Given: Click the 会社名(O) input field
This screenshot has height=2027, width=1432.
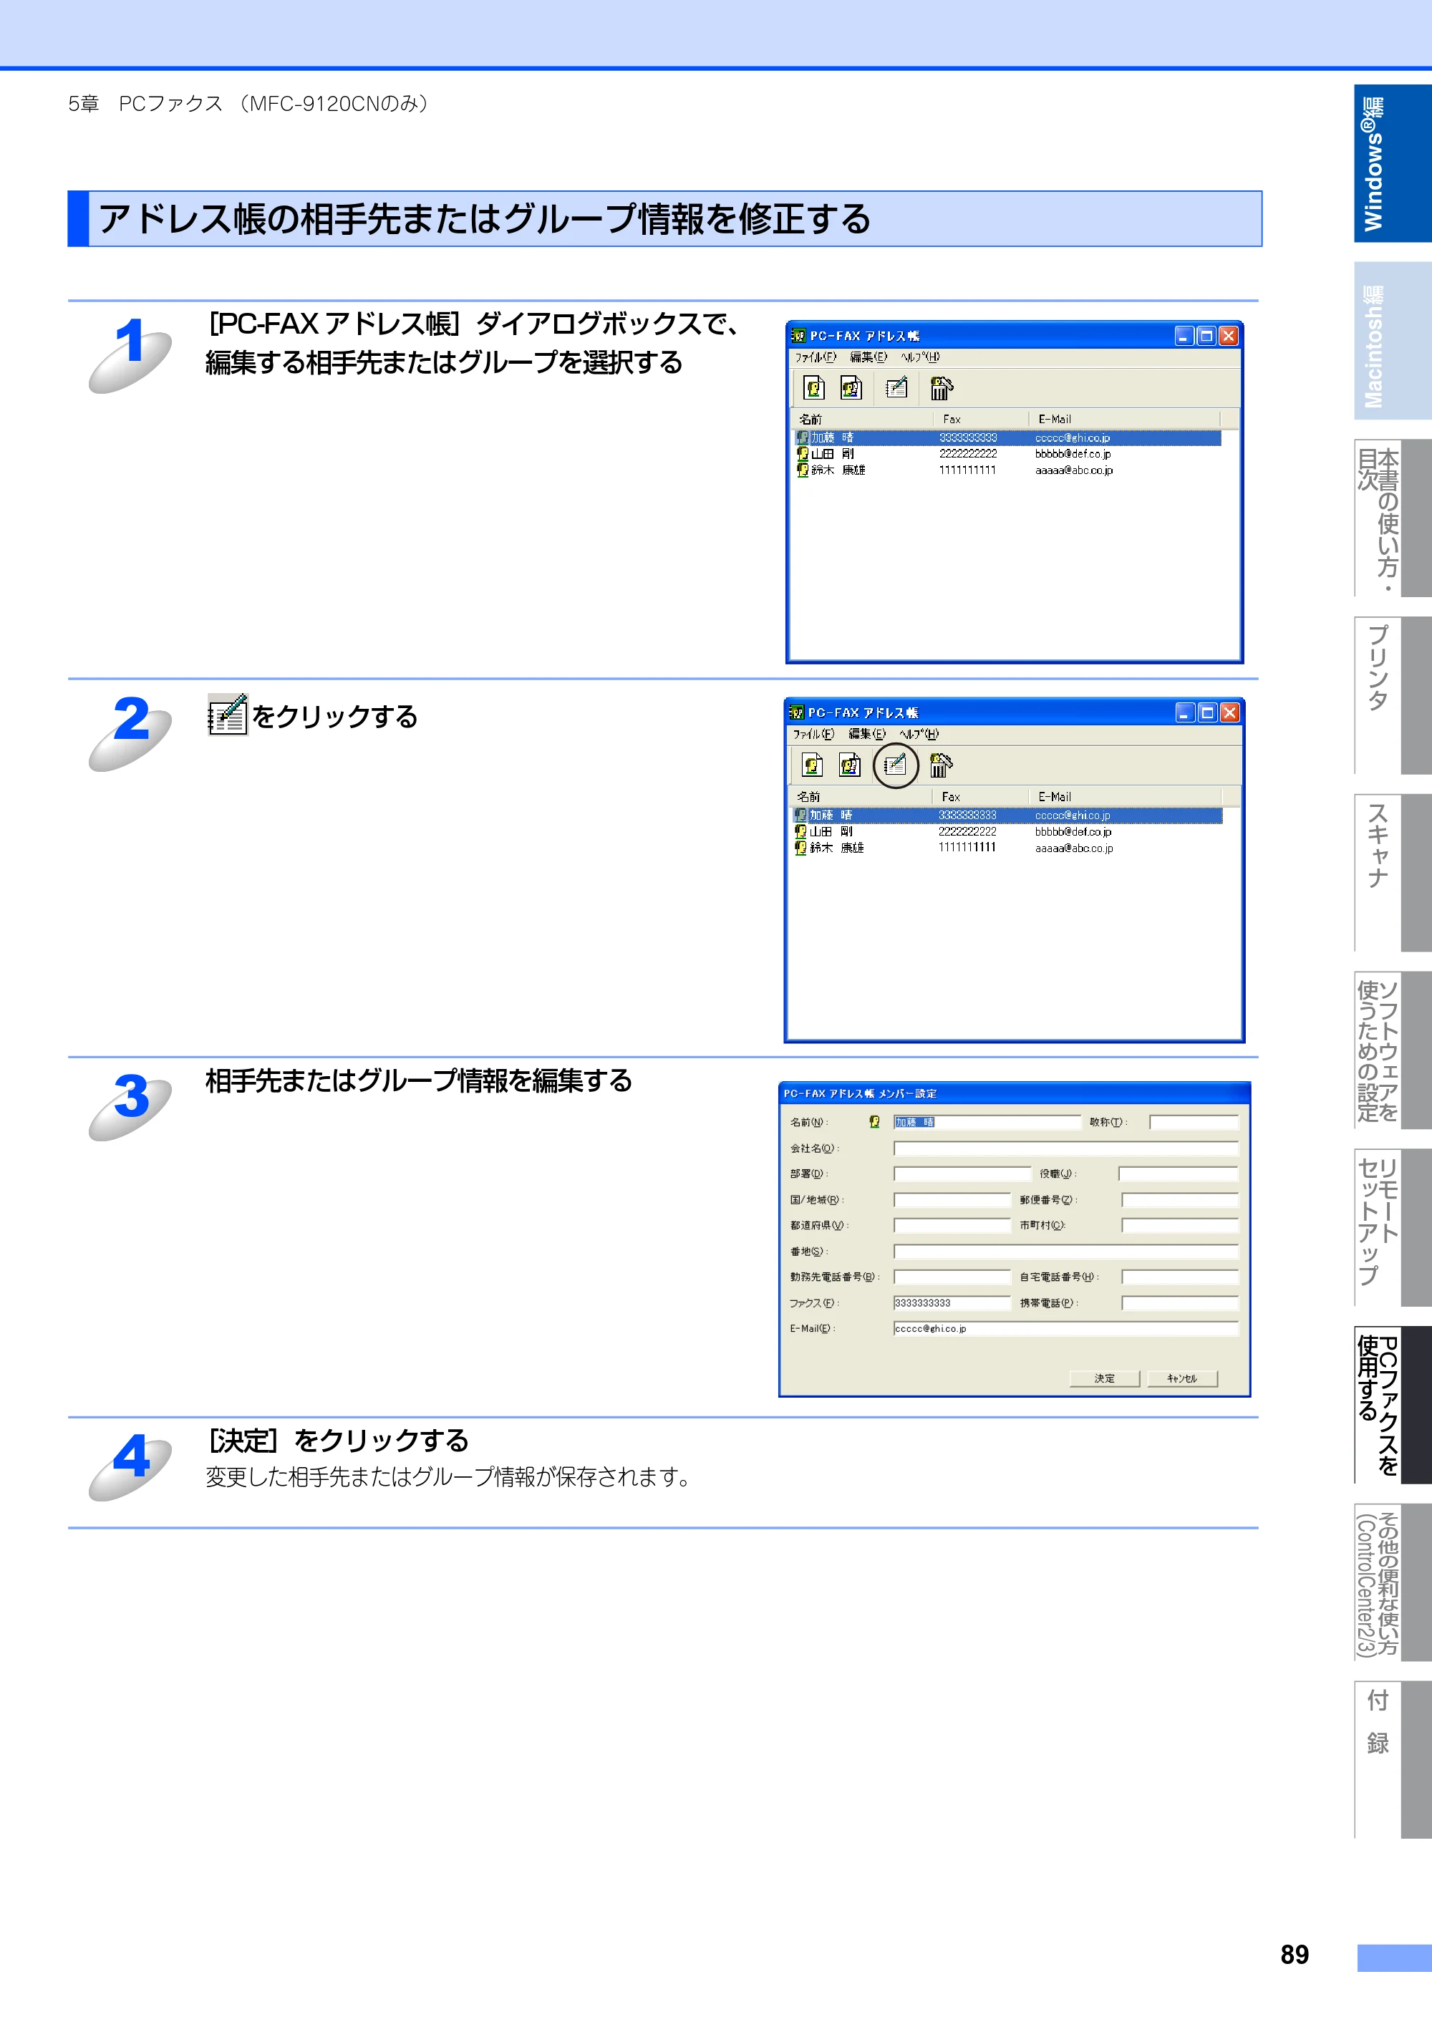Looking at the screenshot, I should tap(1065, 1148).
